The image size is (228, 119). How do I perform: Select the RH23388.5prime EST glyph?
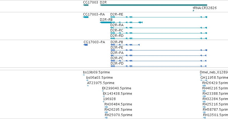tap(204, 96)
